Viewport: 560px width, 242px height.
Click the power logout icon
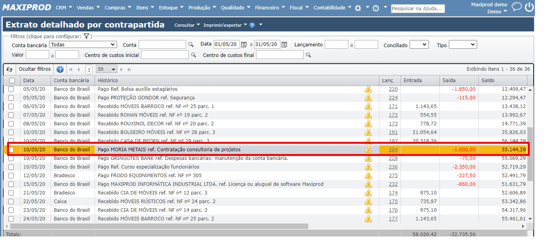tap(529, 7)
